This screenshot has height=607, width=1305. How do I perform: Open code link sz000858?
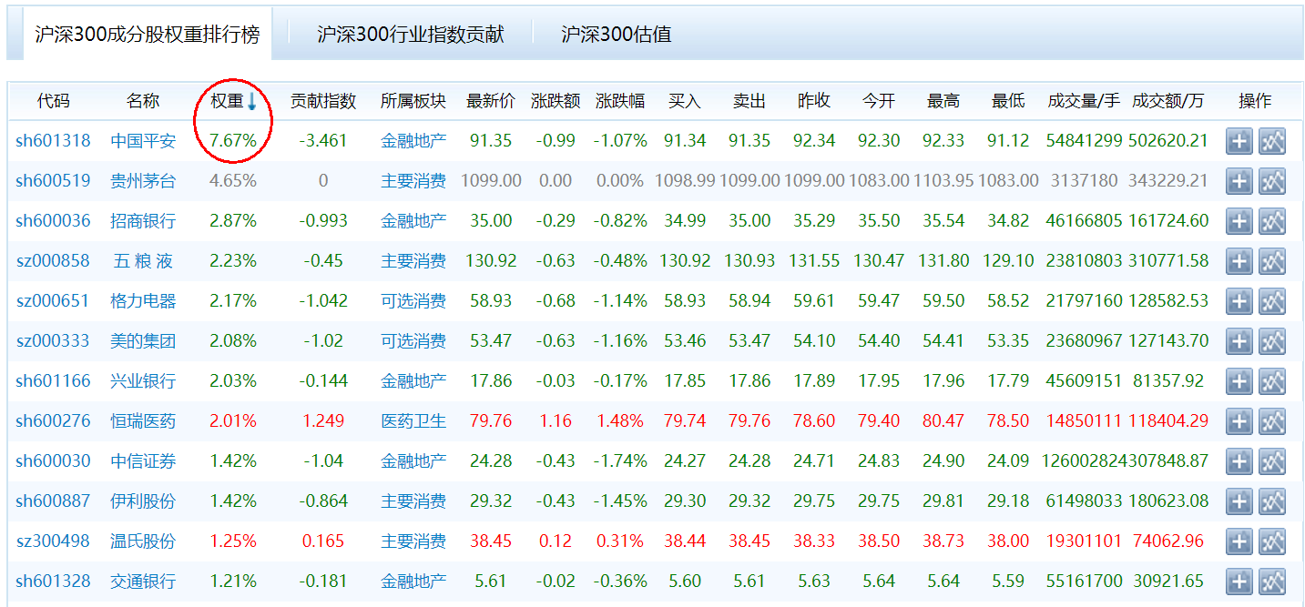coord(53,261)
